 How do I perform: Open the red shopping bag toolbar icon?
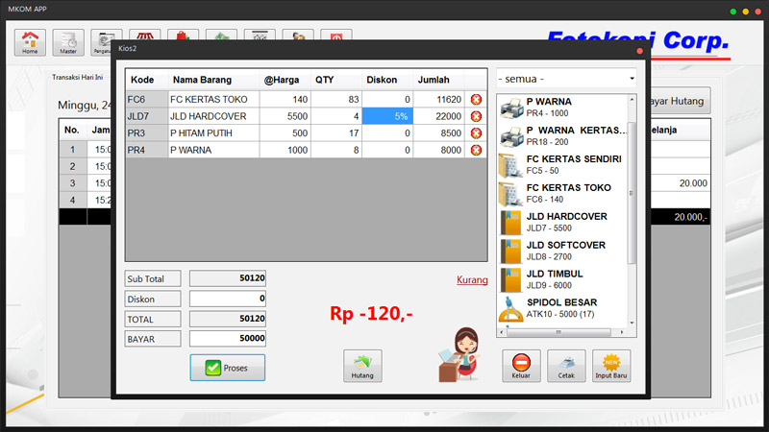tap(183, 36)
